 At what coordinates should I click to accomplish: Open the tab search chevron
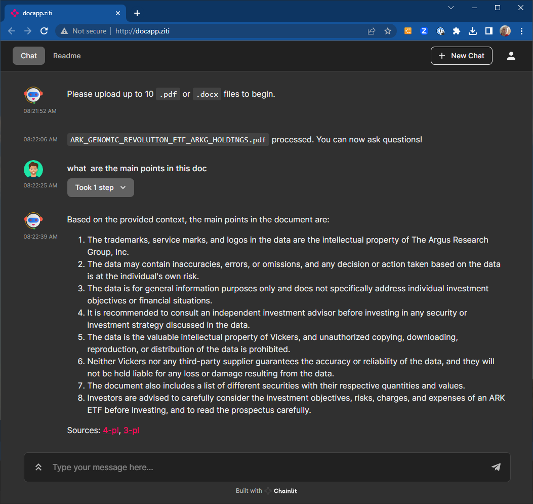pyautogui.click(x=451, y=8)
